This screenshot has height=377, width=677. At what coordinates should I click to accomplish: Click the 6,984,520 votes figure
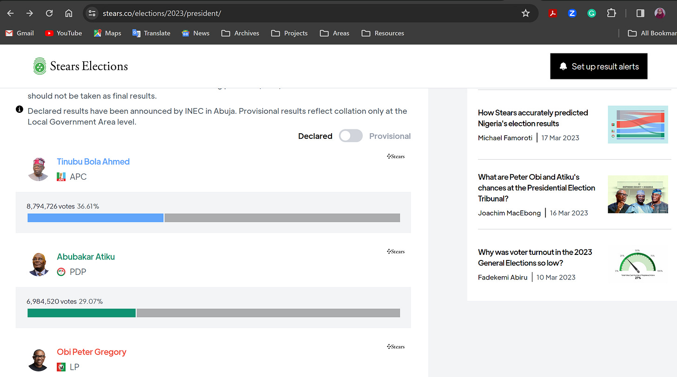[x=51, y=301]
